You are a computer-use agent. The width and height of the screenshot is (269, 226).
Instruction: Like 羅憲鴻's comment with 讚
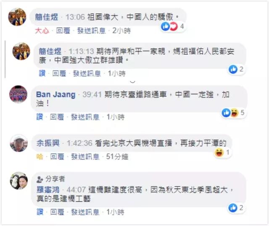(x=40, y=212)
